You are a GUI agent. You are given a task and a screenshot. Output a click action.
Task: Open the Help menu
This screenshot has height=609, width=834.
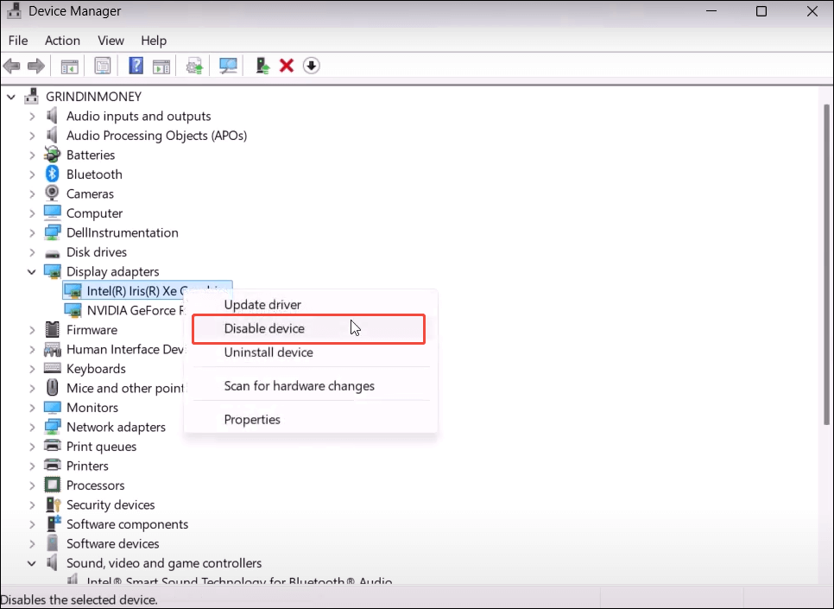pyautogui.click(x=154, y=41)
